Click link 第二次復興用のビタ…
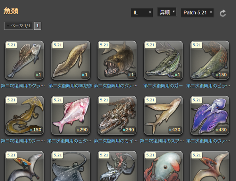Image resolution: width=236 pixels, height=181 pixels. (69, 141)
